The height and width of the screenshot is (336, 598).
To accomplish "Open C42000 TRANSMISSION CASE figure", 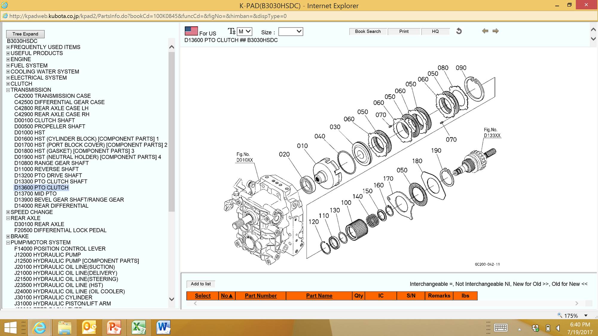I will pos(53,96).
